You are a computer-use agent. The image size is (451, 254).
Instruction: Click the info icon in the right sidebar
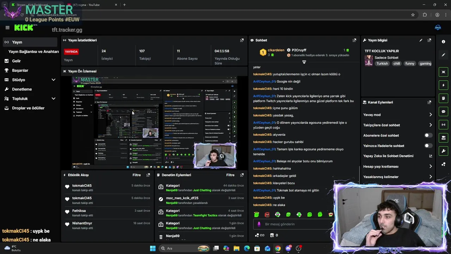(443, 42)
